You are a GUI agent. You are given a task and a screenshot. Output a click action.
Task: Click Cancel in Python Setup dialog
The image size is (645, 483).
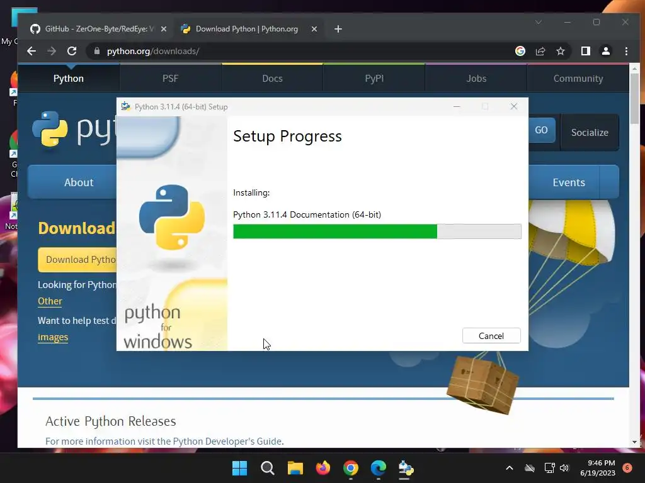491,336
